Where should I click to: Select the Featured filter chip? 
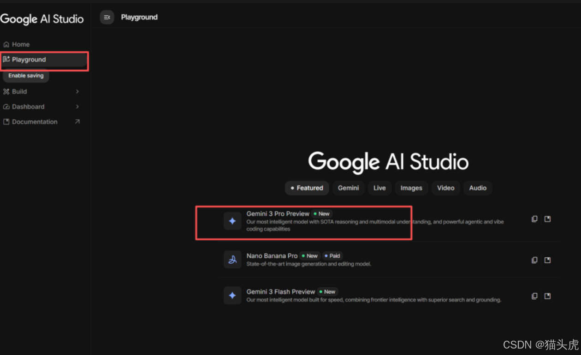pos(306,188)
